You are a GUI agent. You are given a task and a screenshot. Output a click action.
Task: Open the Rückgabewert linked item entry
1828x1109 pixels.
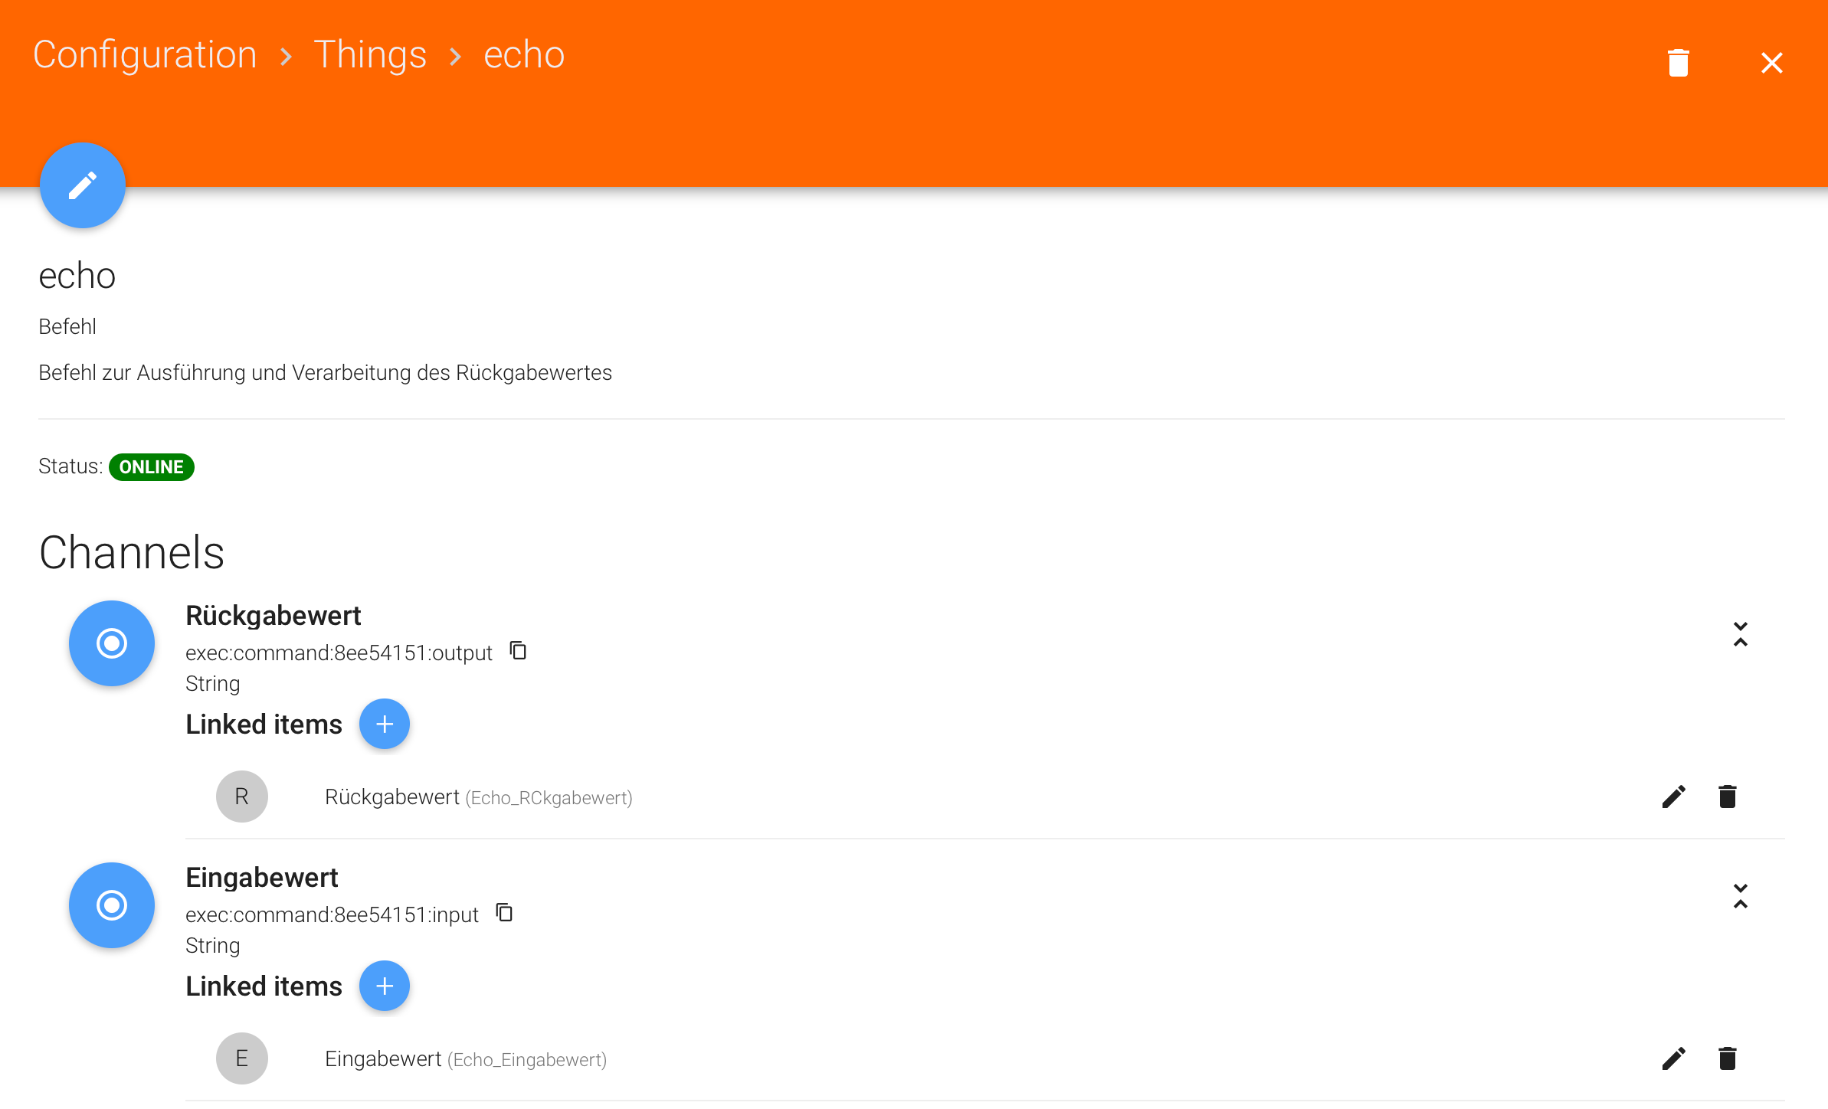click(x=477, y=797)
